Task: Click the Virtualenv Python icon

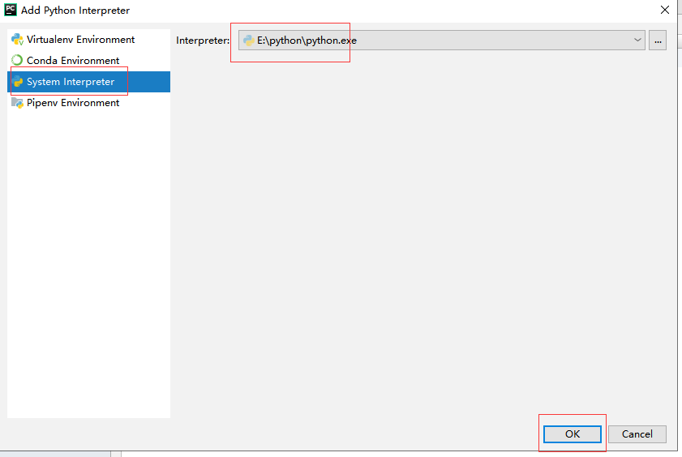Action: point(17,40)
